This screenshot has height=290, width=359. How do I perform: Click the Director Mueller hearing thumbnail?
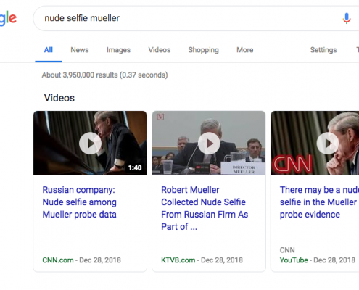pyautogui.click(x=209, y=143)
